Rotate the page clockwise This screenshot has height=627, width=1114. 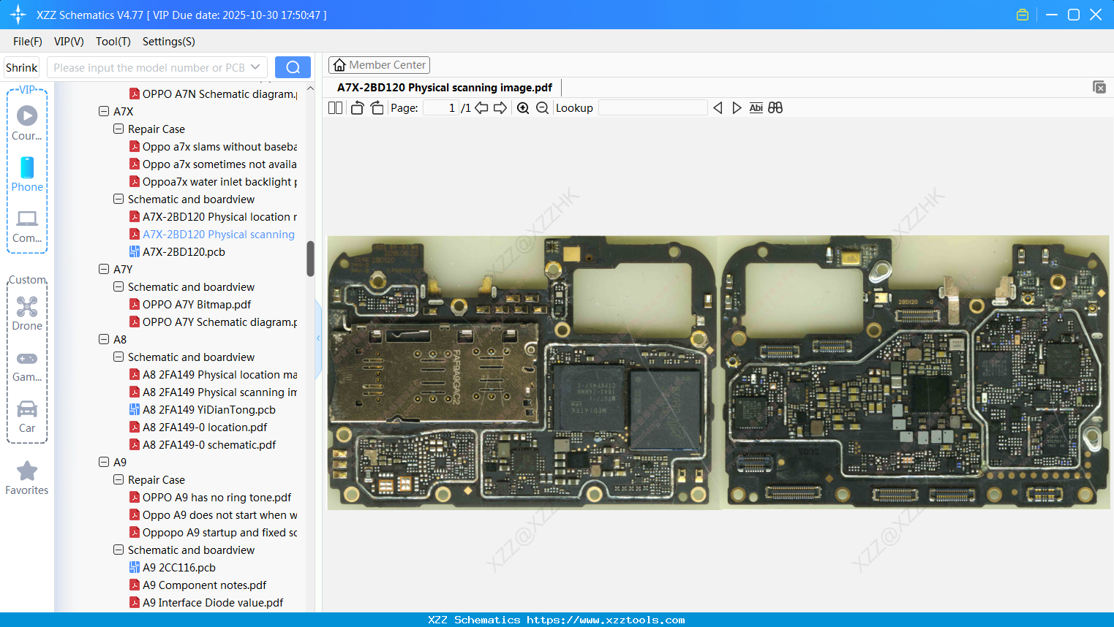pyautogui.click(x=376, y=107)
